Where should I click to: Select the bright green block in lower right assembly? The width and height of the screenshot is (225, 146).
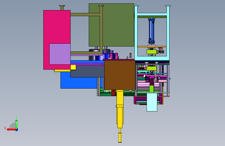point(152,89)
